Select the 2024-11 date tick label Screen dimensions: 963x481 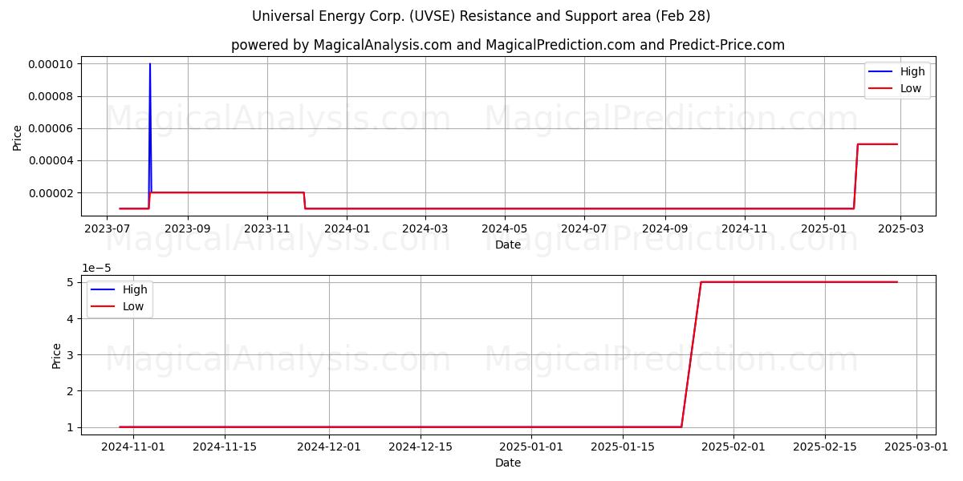745,228
